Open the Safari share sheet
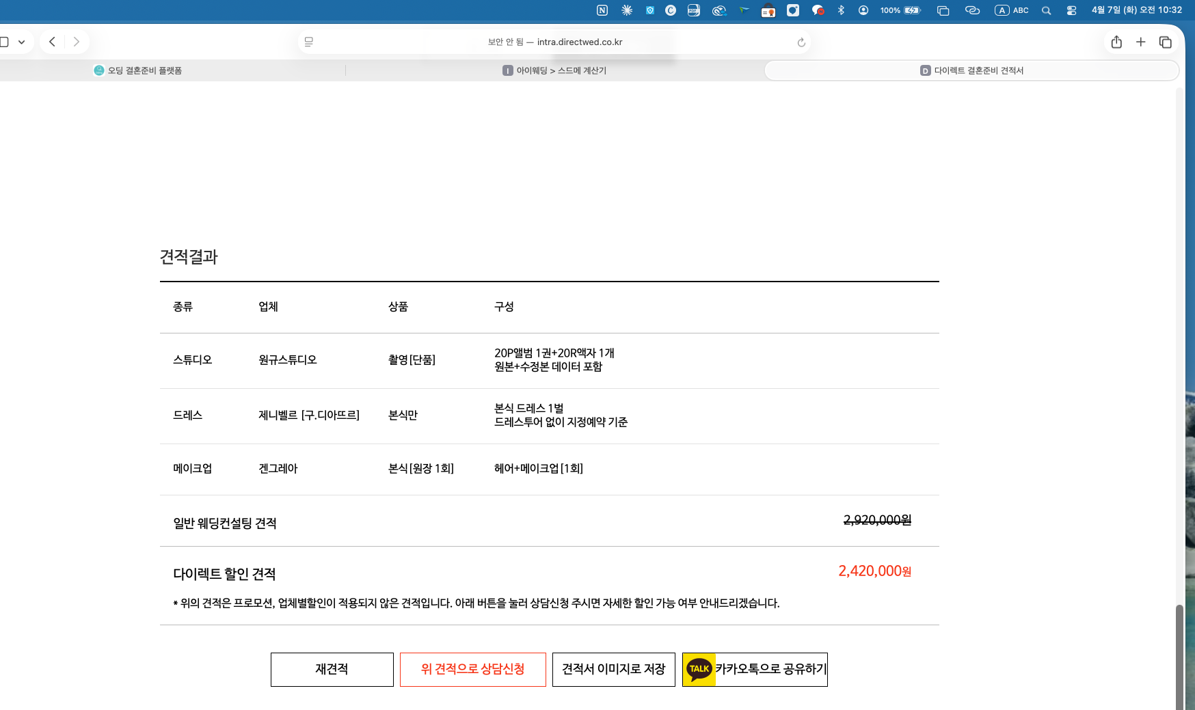Viewport: 1195px width, 710px height. click(x=1116, y=42)
